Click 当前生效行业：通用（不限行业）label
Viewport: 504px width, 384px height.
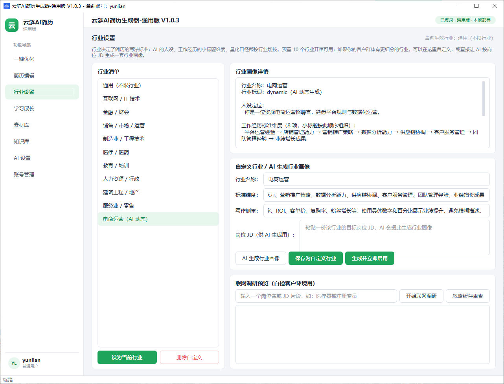459,38
